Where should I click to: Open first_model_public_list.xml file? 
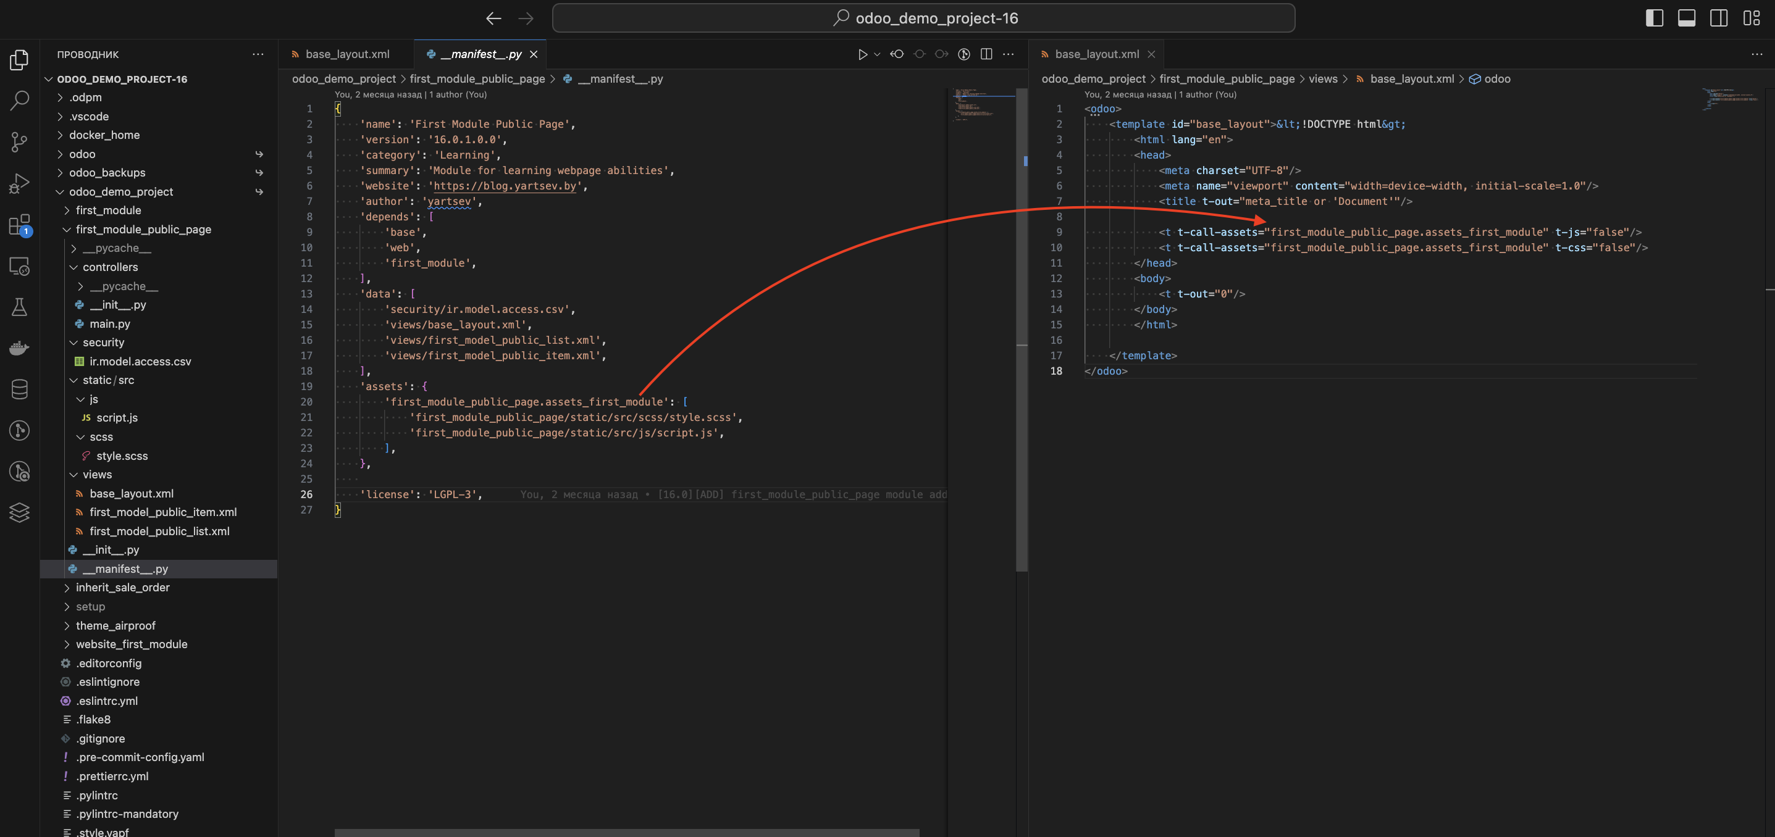pyautogui.click(x=159, y=531)
